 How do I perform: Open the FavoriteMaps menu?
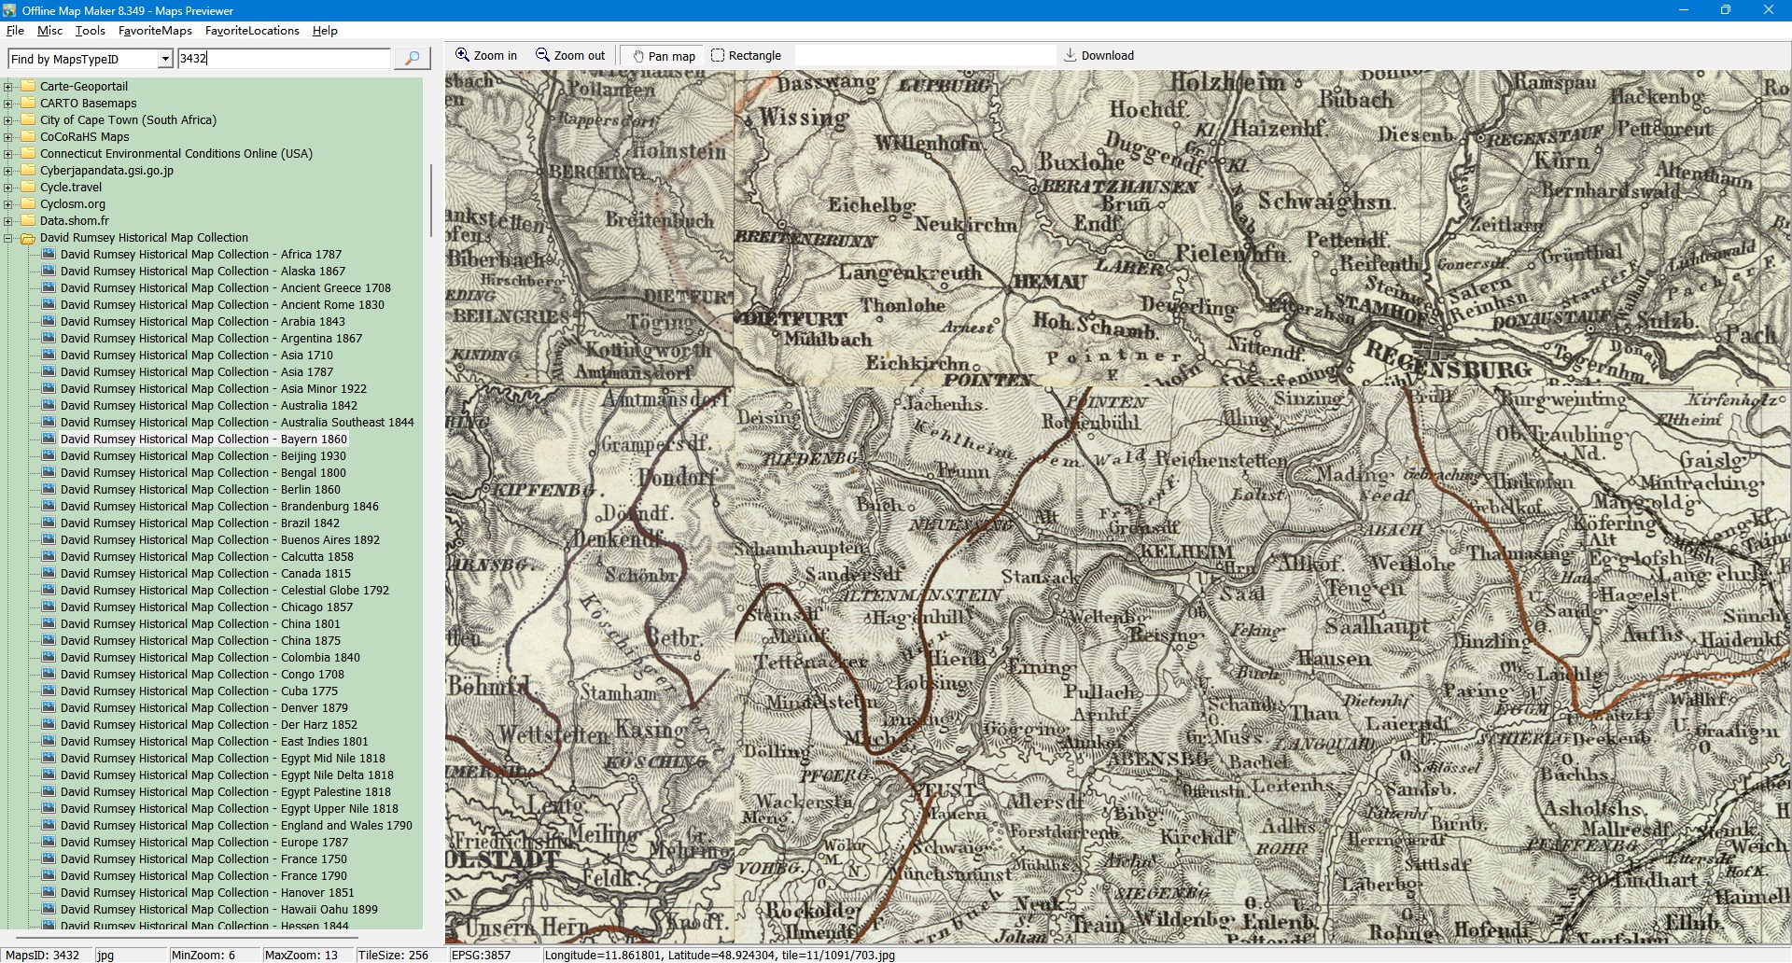155,31
